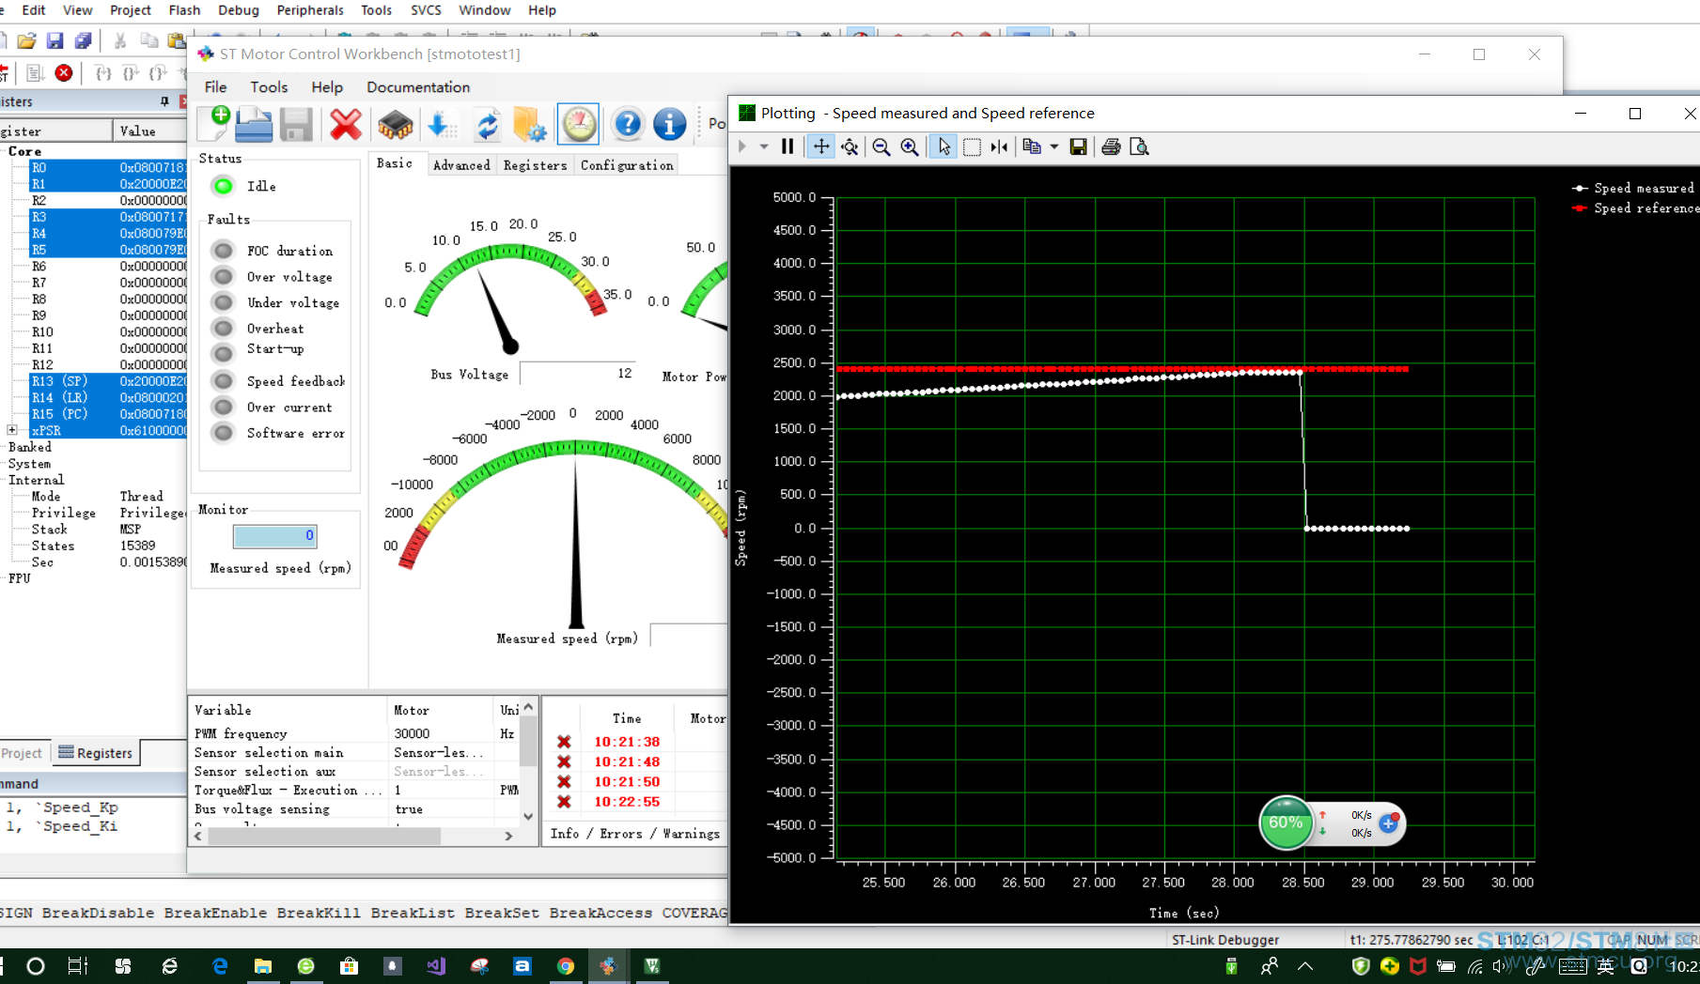Click the vertical cursor marker tool in Plotting
This screenshot has height=984, width=1700.
coord(999,146)
